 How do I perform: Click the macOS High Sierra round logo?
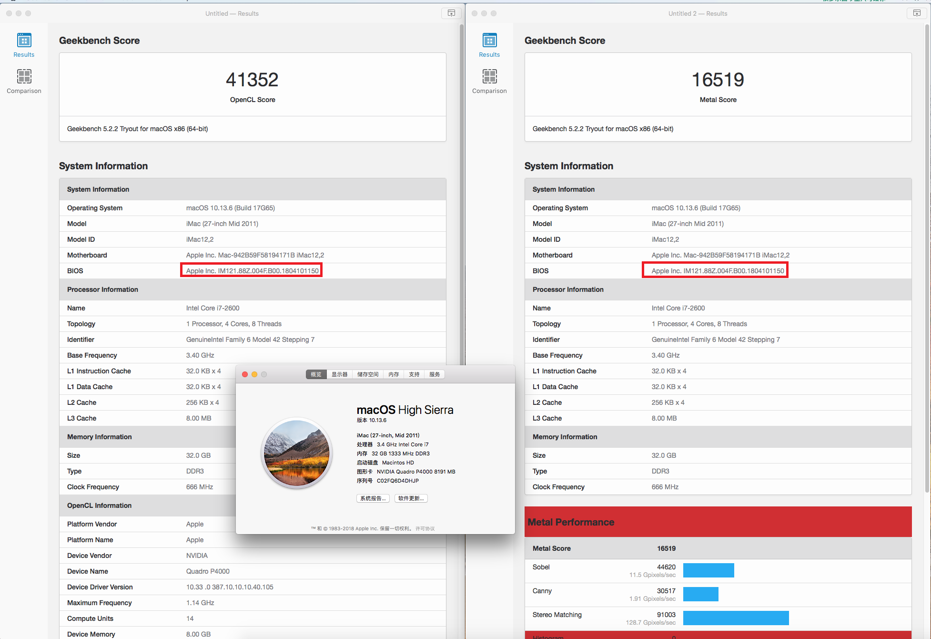pyautogui.click(x=296, y=453)
